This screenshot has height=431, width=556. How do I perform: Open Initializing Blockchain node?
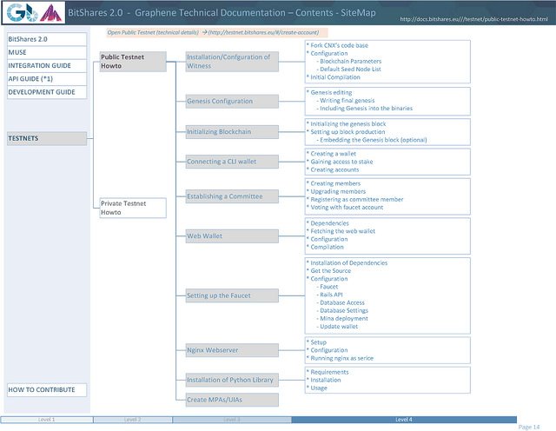[232, 131]
